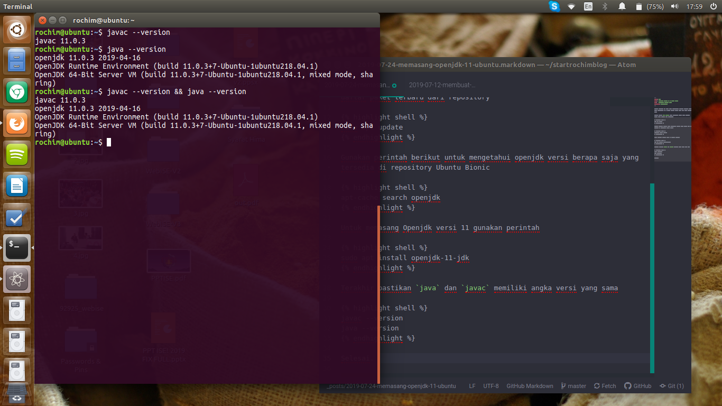
Task: Click the clock showing 17:59
Action: point(694,6)
